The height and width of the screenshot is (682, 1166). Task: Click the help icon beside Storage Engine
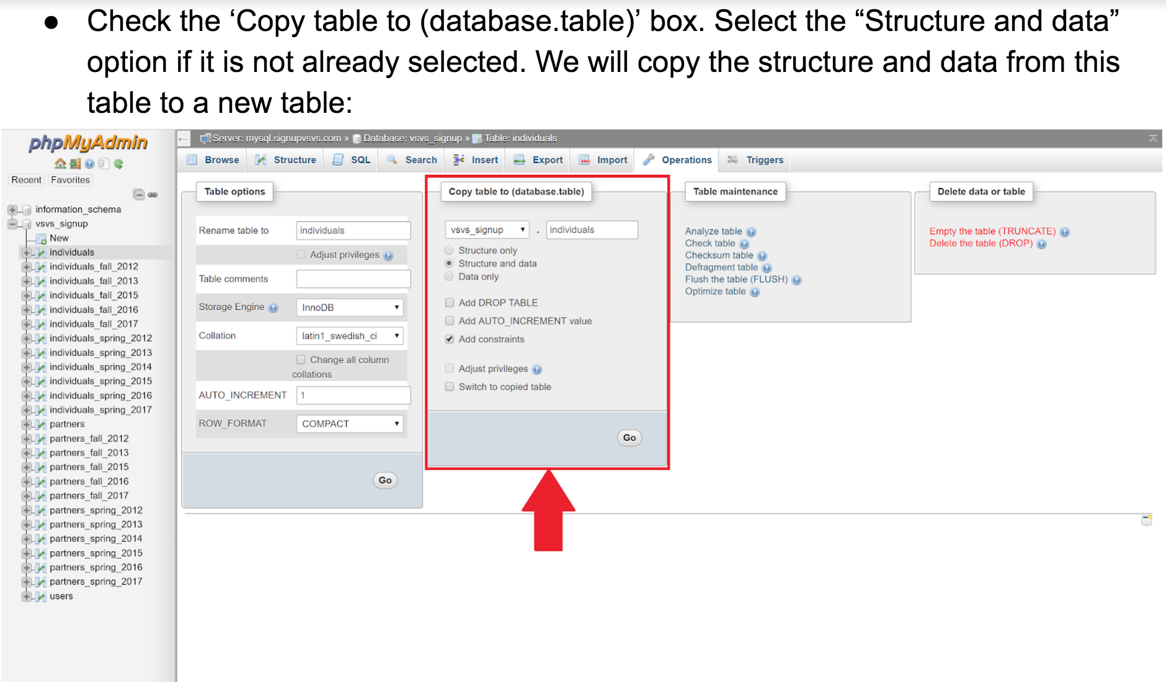(273, 307)
